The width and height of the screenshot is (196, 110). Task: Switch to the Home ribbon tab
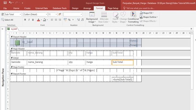point(16,8)
